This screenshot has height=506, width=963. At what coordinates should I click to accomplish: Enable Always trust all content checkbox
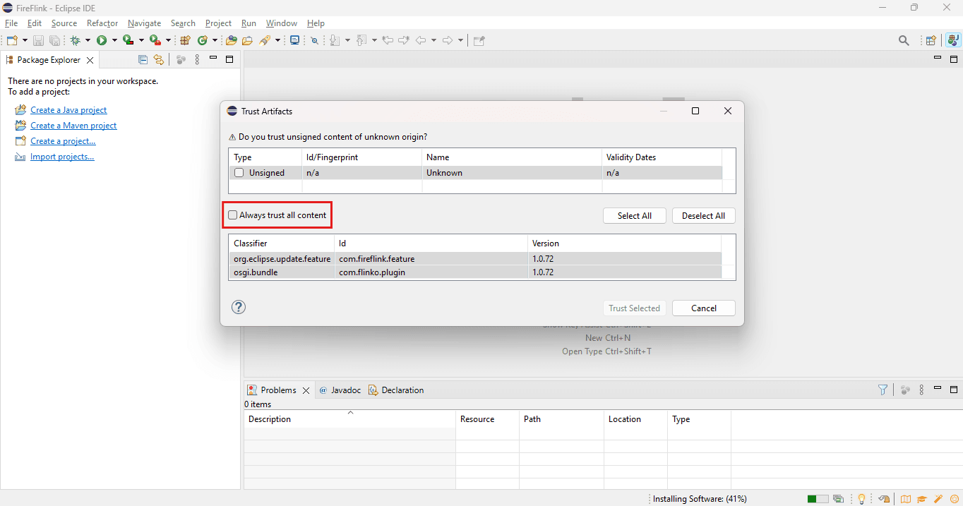233,215
